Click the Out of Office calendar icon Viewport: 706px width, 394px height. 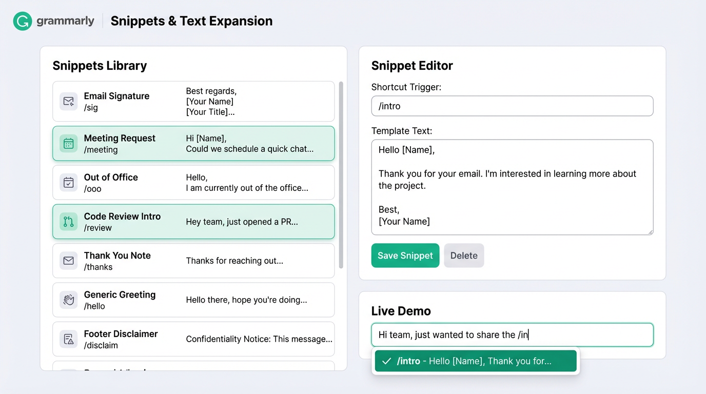tap(68, 182)
